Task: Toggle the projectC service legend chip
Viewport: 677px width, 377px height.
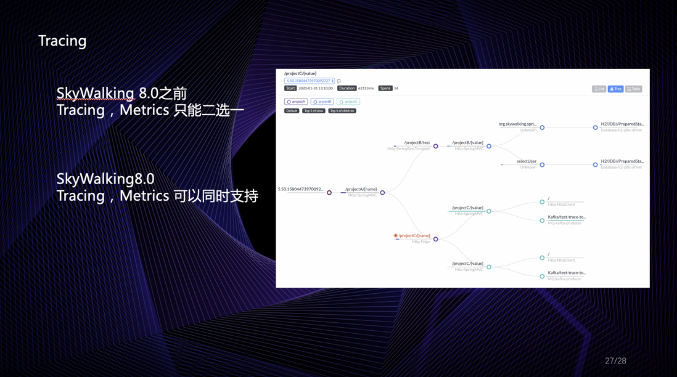Action: coord(348,102)
